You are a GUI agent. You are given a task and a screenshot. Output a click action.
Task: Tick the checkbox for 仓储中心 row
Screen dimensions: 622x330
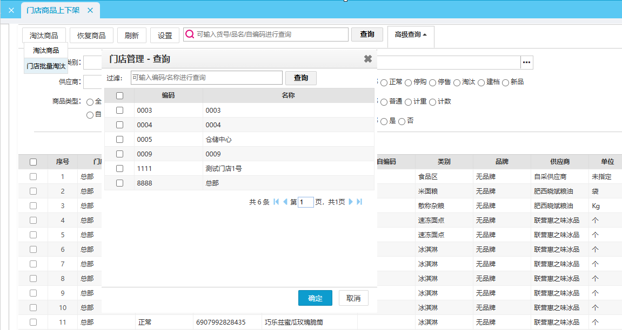click(x=120, y=139)
